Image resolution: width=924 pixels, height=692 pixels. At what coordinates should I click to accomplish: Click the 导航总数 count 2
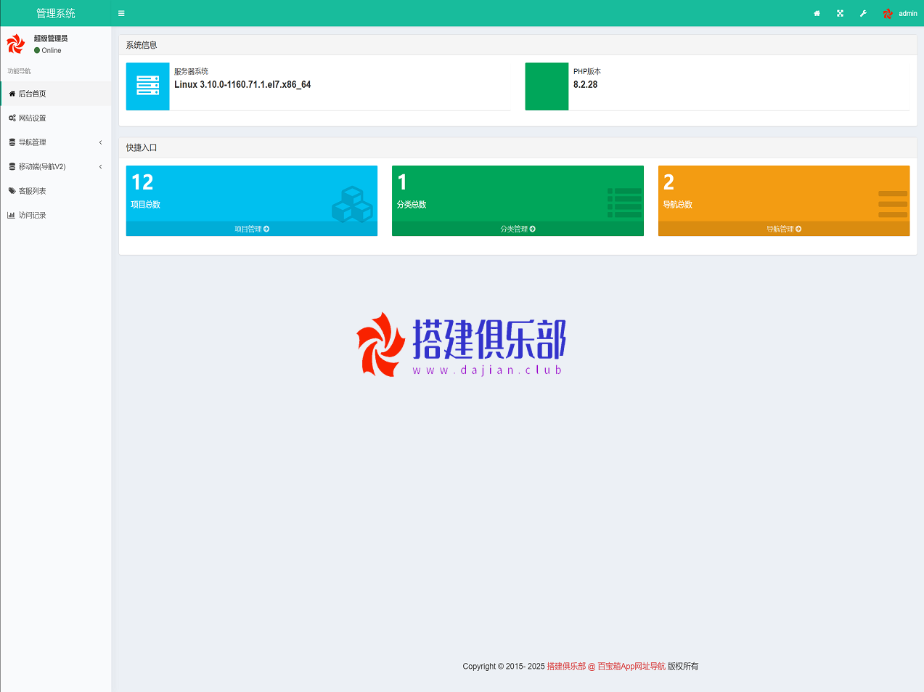(x=669, y=182)
